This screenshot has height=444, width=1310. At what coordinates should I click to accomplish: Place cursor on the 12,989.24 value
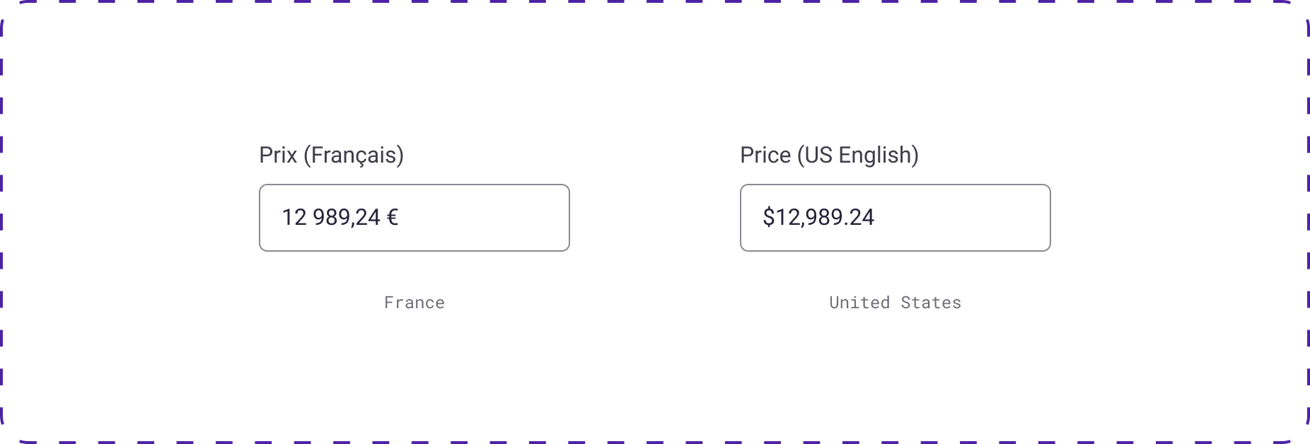(825, 217)
